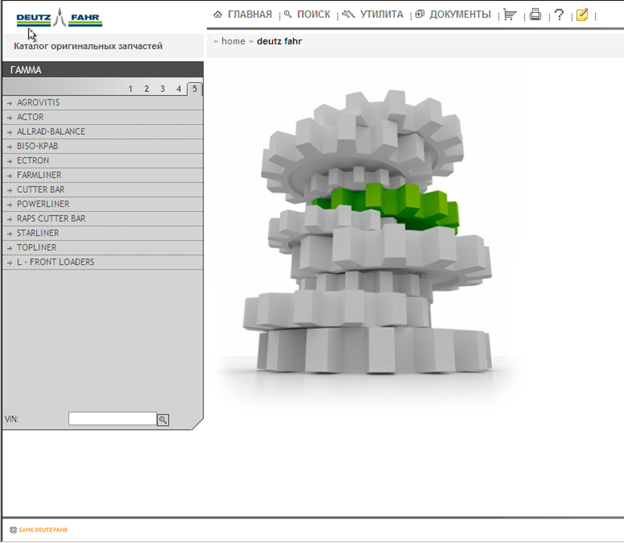Click the Deutz-Fahr logo
624x543 pixels.
pos(59,18)
